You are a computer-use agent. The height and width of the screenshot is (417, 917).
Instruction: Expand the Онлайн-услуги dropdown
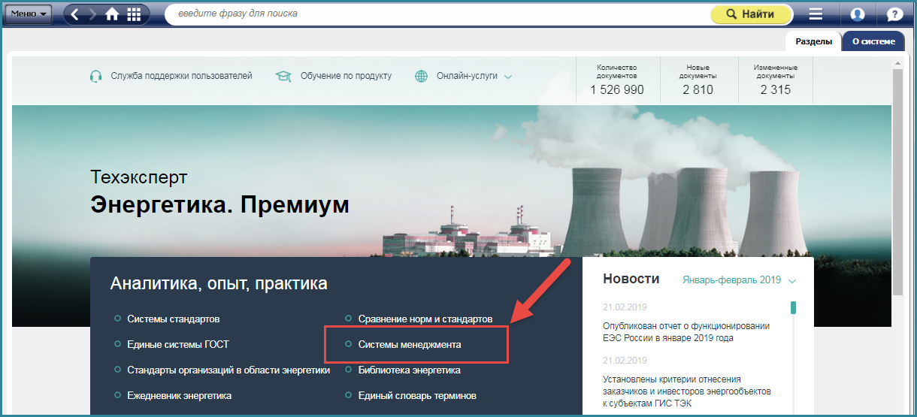point(508,77)
